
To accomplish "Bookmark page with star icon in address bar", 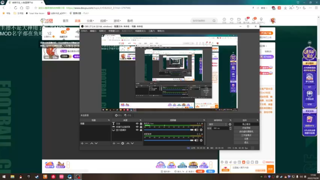I will (36, 8).
